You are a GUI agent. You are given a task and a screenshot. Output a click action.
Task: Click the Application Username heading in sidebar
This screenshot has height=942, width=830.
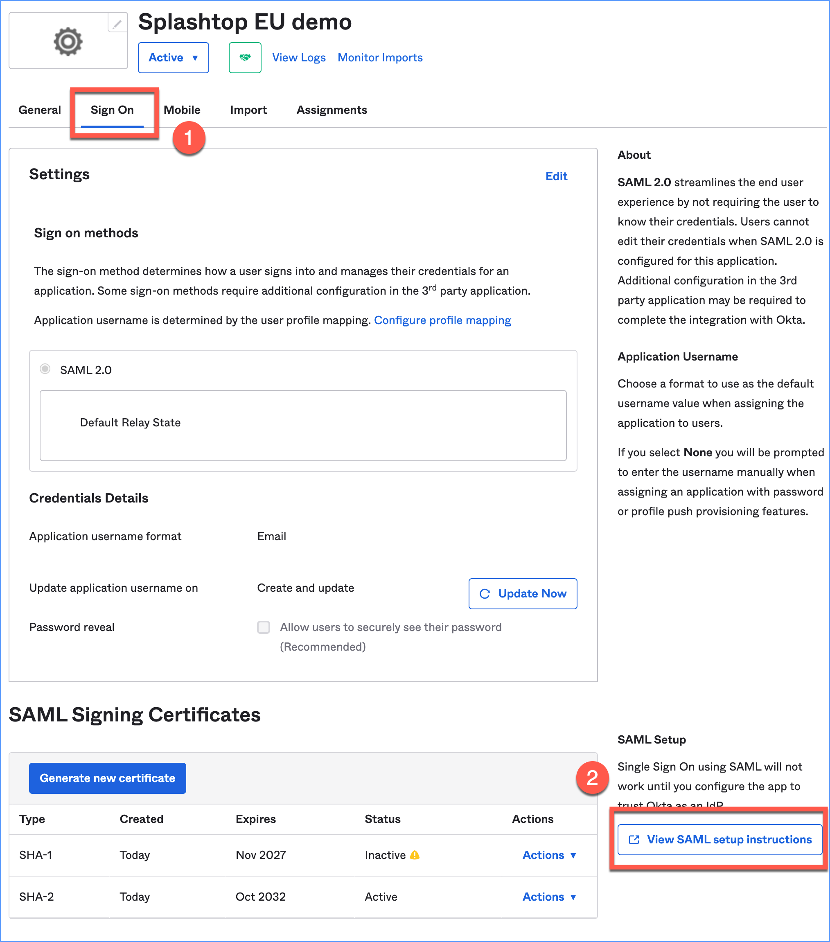coord(677,357)
